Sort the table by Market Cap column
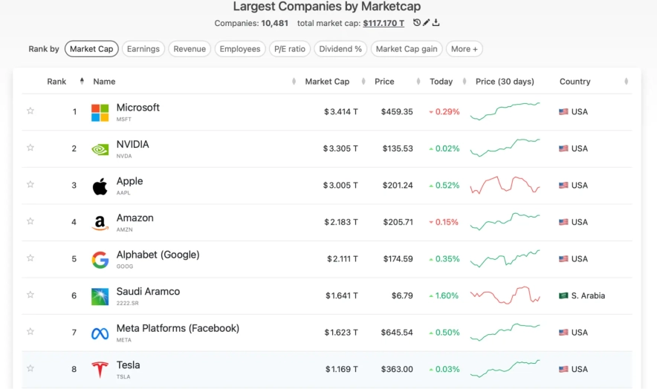This screenshot has height=389, width=657. tap(327, 82)
